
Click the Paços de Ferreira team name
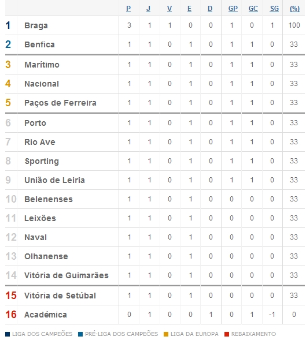tap(60, 103)
